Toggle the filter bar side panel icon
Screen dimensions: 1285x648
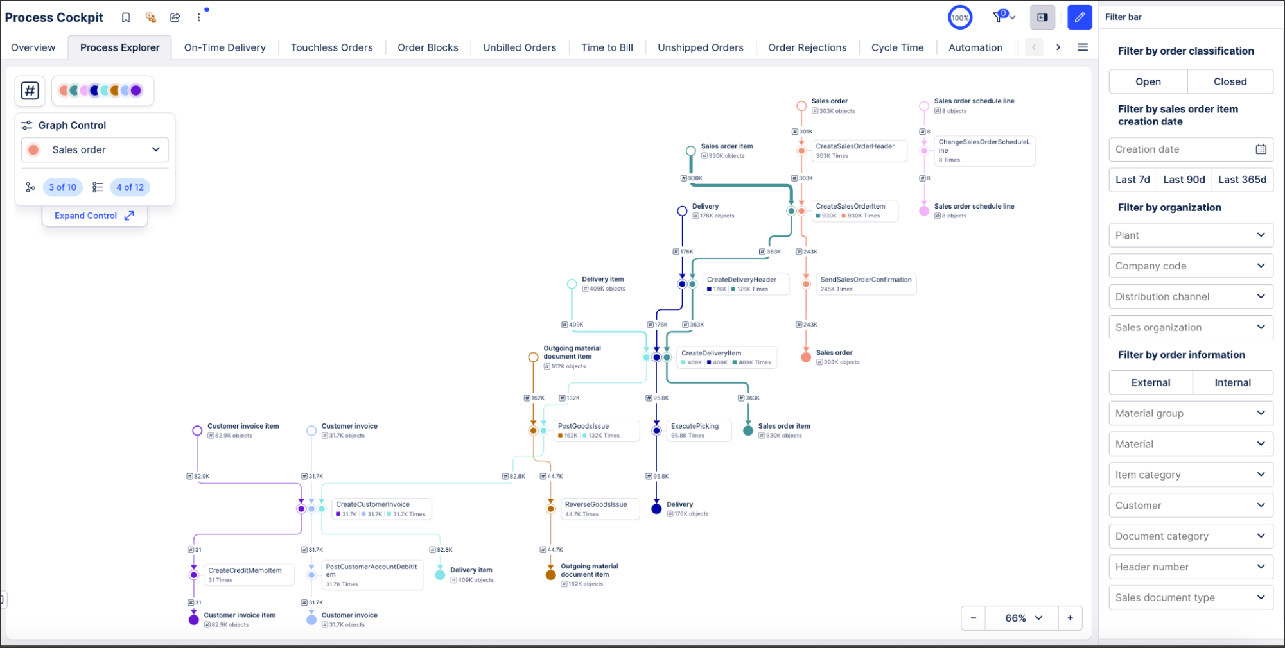coord(1042,17)
